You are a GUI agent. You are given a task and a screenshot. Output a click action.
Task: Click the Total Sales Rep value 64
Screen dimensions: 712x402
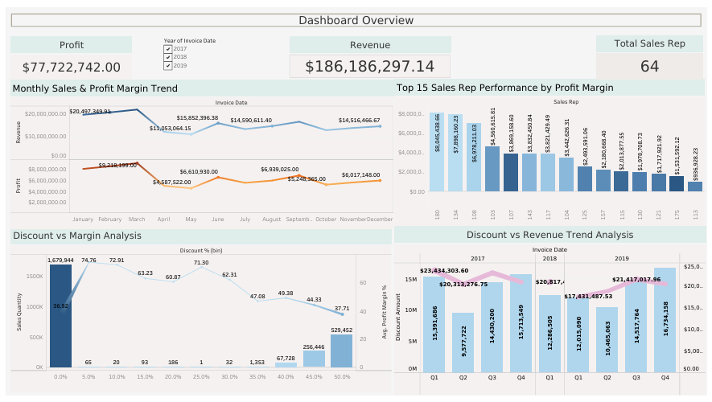coord(649,66)
